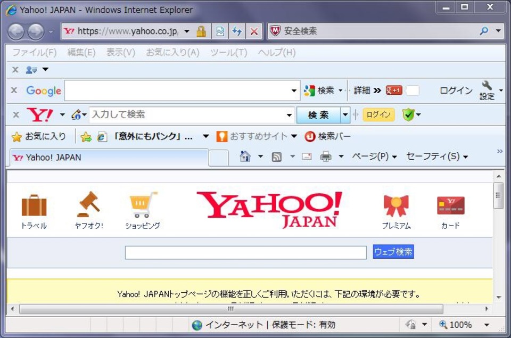This screenshot has width=511, height=338.
Task: Open the ツール(T) menu
Action: (228, 53)
